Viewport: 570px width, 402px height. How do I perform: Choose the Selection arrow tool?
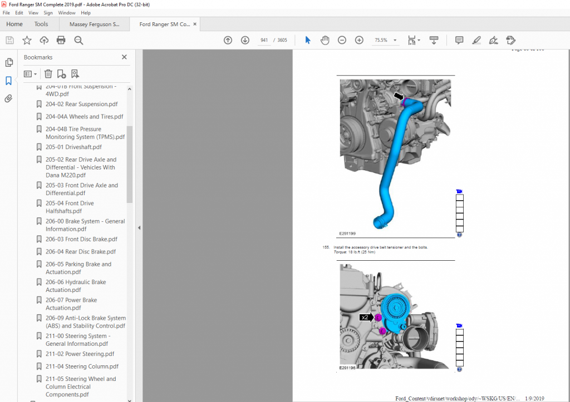coord(308,40)
